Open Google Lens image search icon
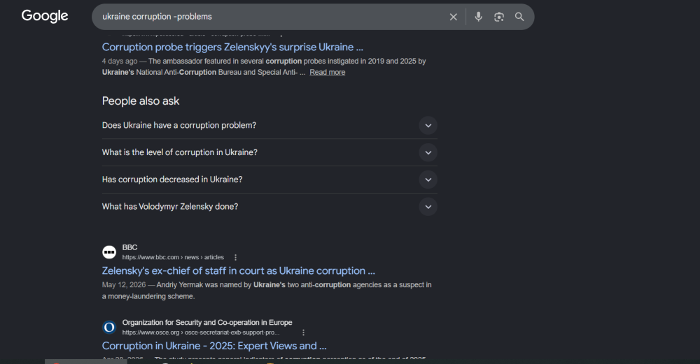Image resolution: width=700 pixels, height=364 pixels. click(498, 17)
